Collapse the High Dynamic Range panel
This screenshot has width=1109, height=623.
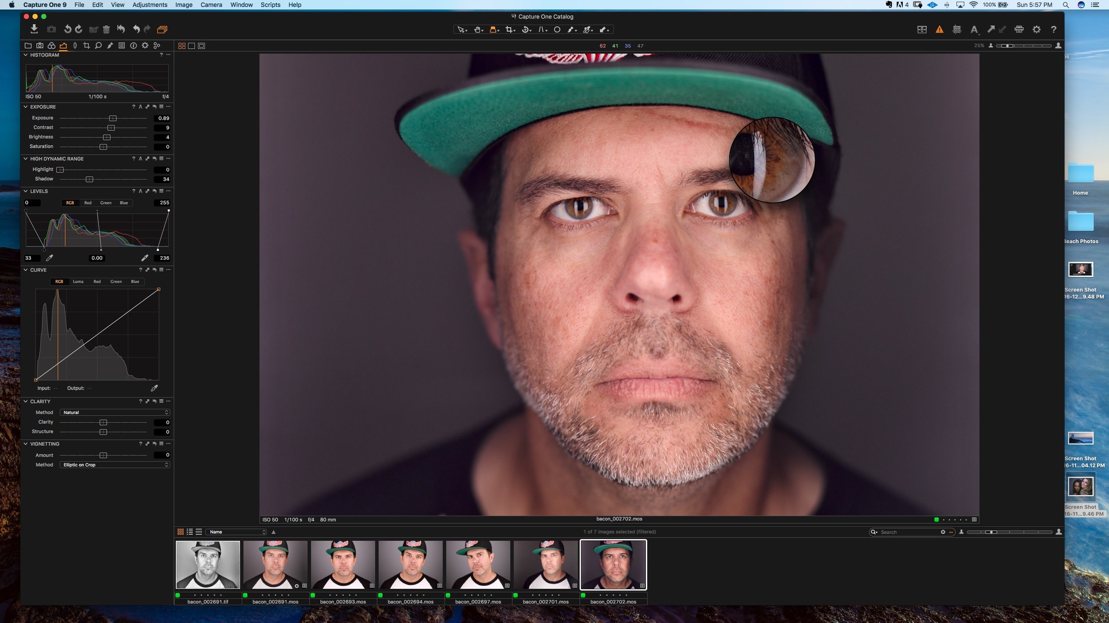(25, 159)
